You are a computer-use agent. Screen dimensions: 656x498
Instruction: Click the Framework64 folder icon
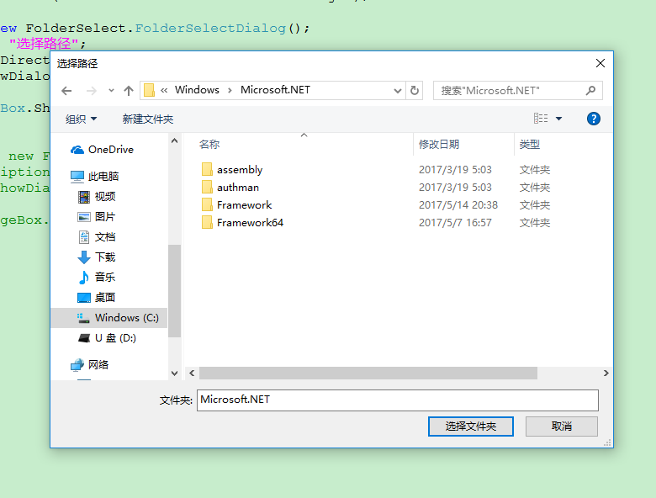pos(207,222)
